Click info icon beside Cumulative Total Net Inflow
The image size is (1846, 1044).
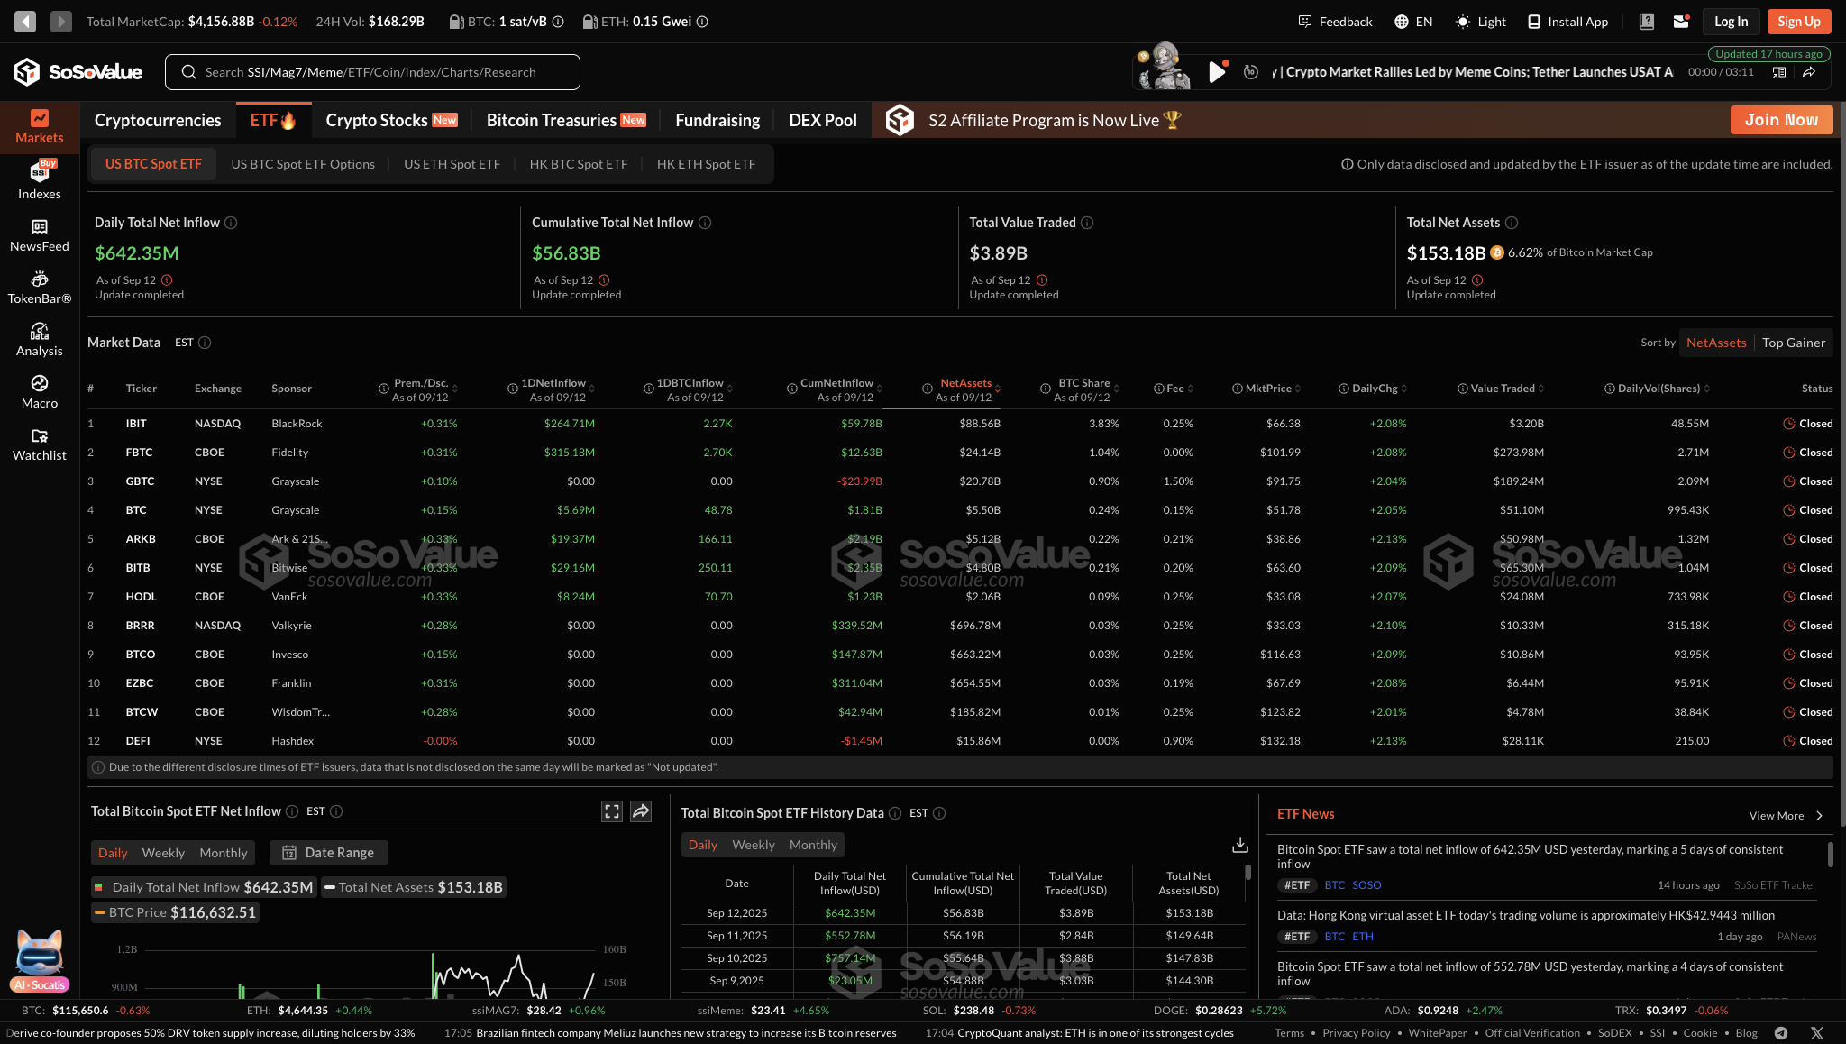pos(705,223)
